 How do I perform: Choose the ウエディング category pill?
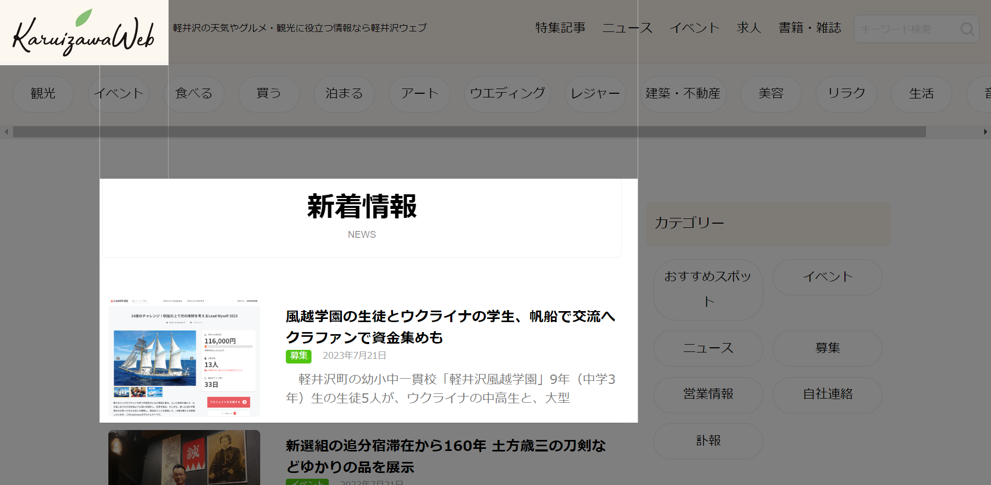pyautogui.click(x=507, y=94)
